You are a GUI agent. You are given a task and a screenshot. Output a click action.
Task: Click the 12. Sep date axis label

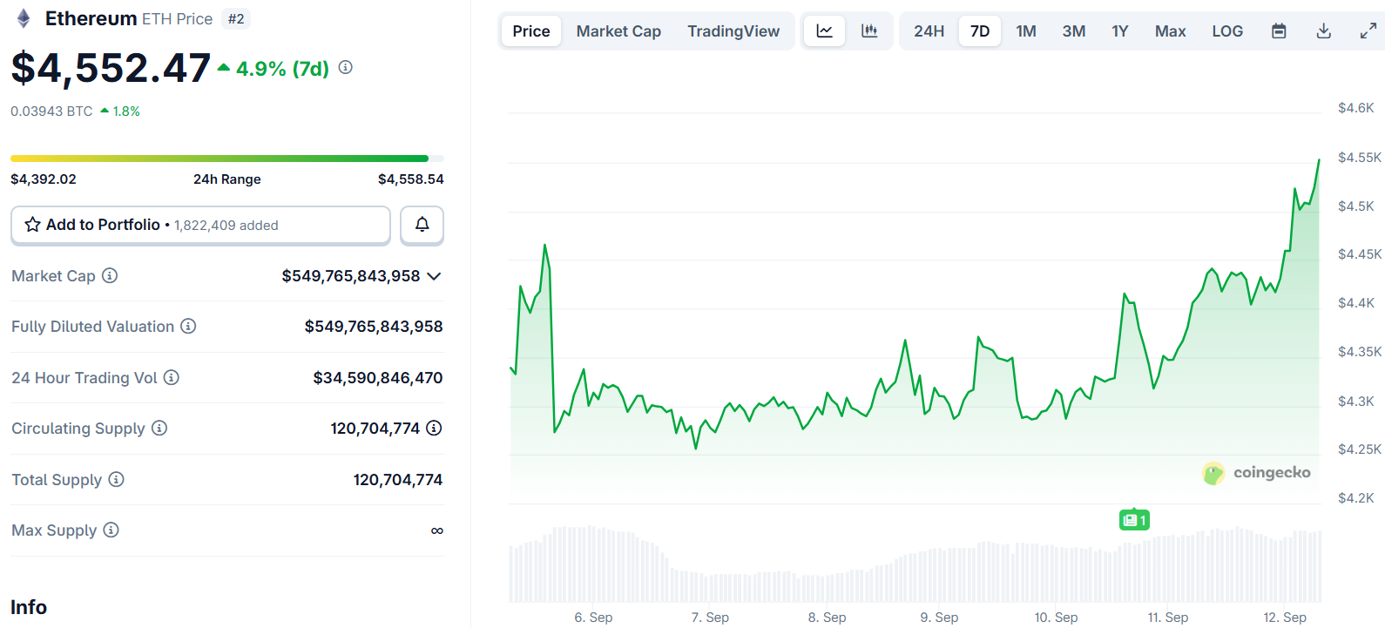pyautogui.click(x=1285, y=617)
